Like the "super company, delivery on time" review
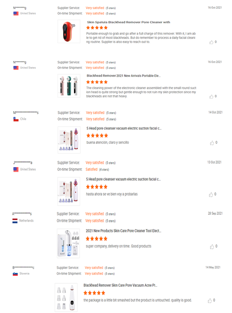 click(212, 247)
